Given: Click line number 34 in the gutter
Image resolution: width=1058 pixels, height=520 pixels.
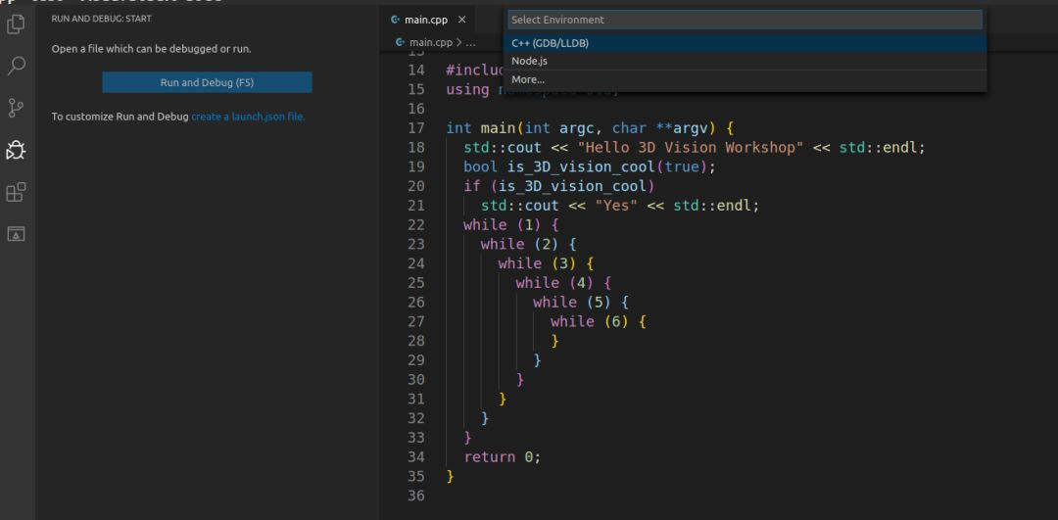Looking at the screenshot, I should 416,457.
